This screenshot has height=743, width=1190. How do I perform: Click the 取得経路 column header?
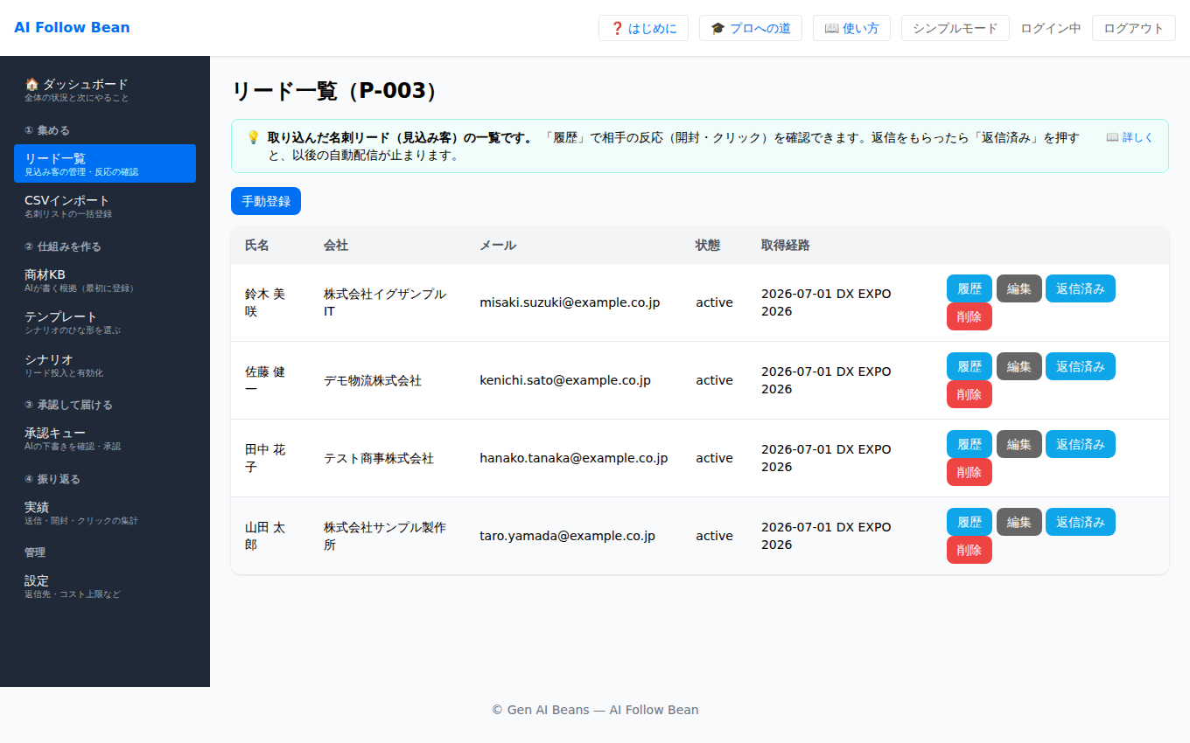(786, 245)
